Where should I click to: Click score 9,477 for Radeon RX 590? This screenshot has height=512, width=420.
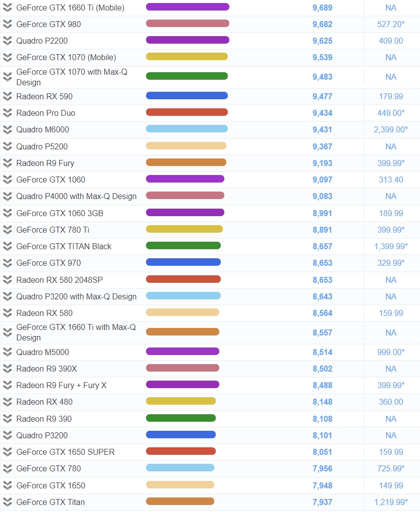(x=322, y=96)
